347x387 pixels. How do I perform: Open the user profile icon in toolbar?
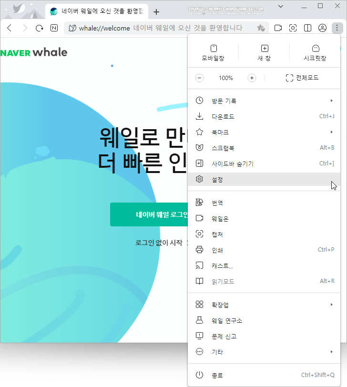tap(322, 28)
